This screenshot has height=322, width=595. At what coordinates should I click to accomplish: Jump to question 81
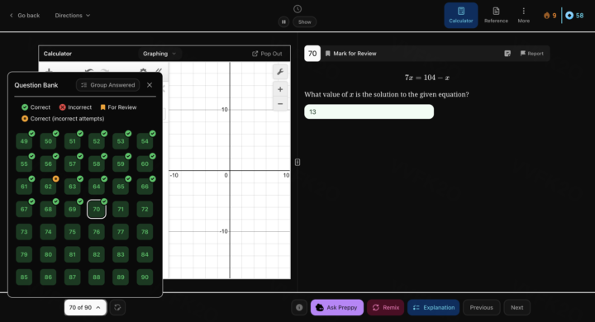pyautogui.click(x=72, y=254)
